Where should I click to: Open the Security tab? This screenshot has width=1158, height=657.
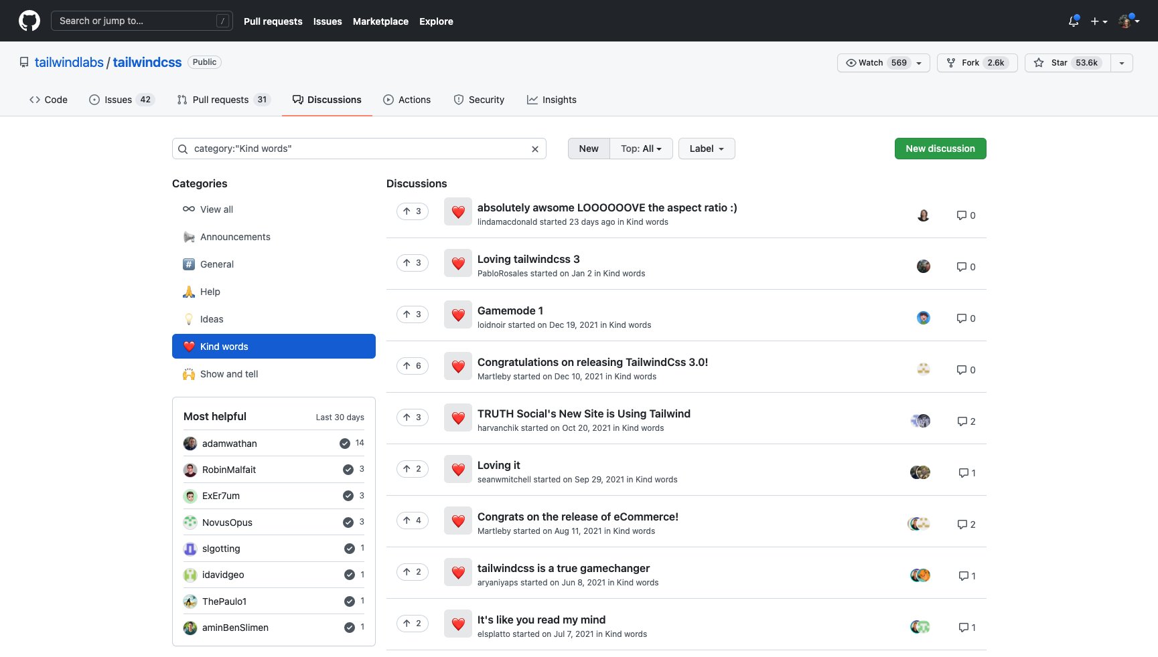[x=479, y=100]
